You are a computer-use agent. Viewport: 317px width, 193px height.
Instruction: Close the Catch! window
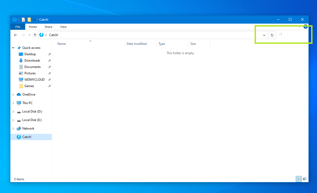point(302,19)
